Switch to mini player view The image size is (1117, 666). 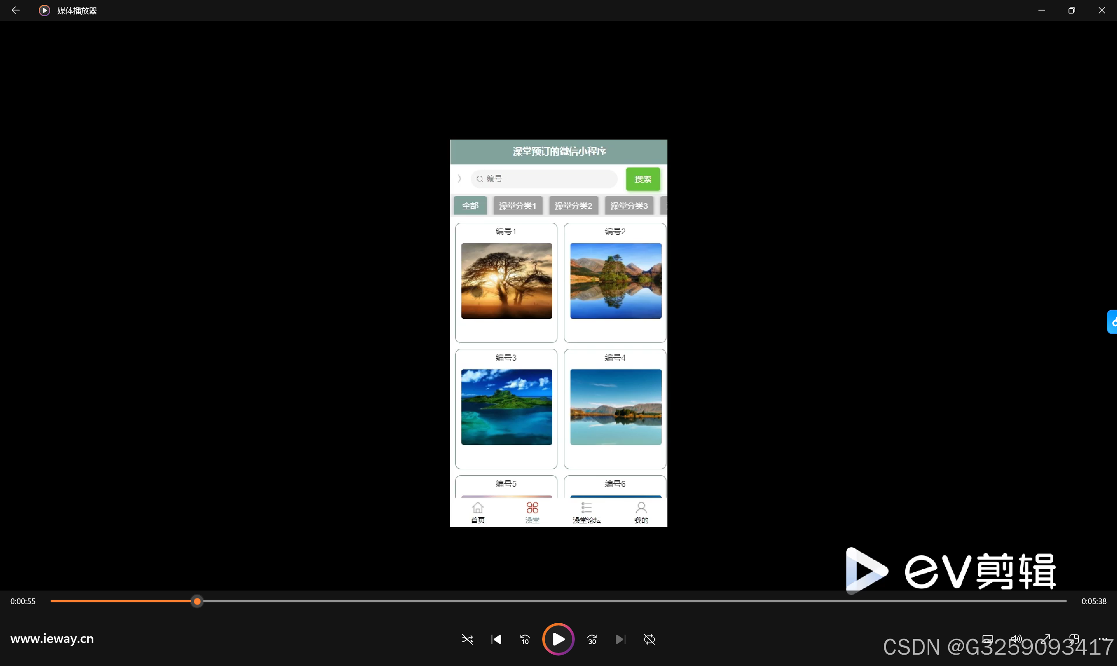[x=1074, y=638]
